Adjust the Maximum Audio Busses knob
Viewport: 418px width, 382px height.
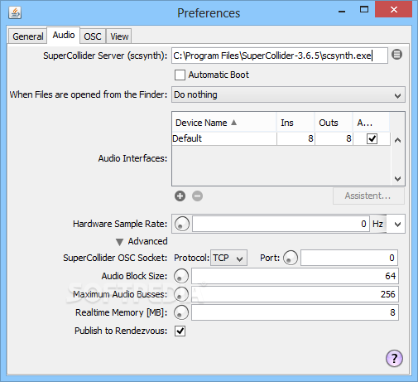coord(181,294)
